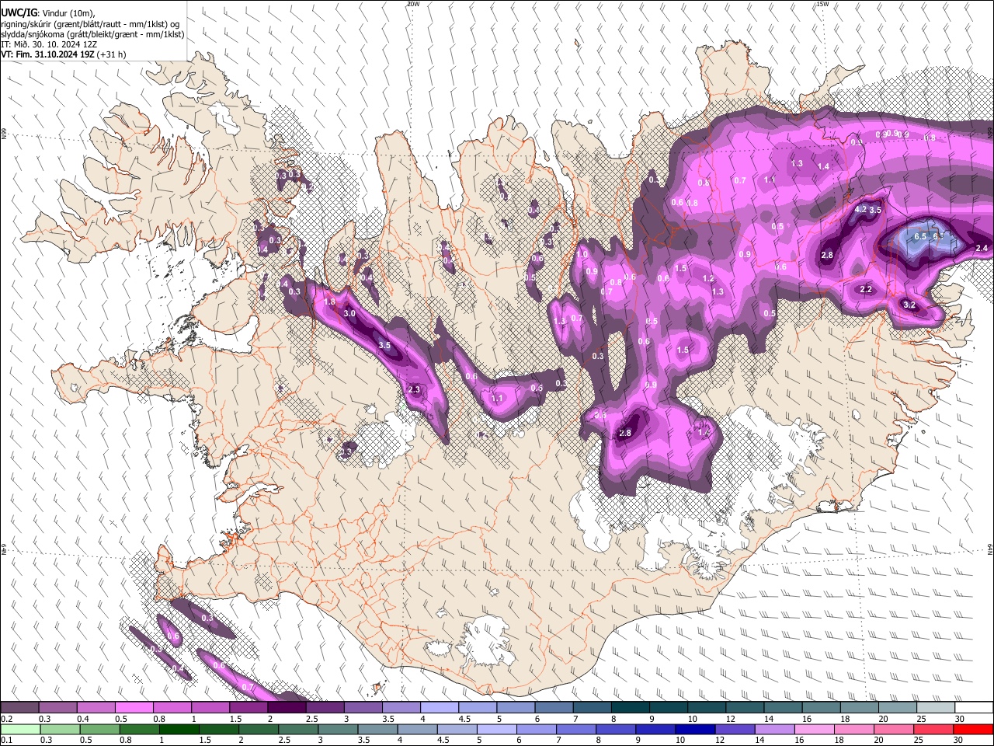Select the bright red lower swatch after 30

click(974, 729)
